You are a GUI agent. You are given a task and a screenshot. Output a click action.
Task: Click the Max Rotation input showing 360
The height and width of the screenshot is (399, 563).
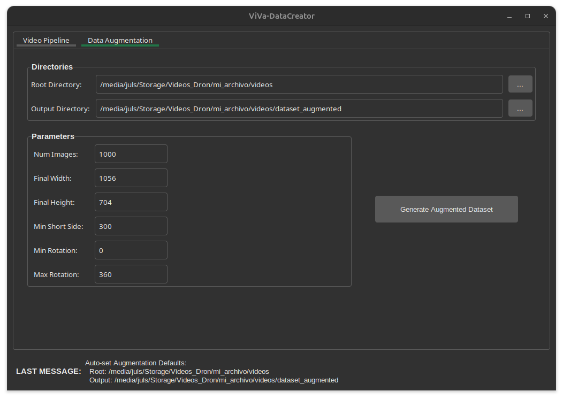tap(131, 274)
